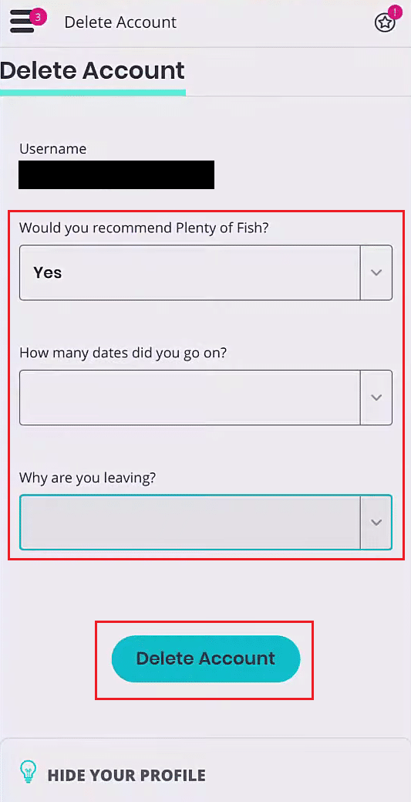This screenshot has width=411, height=802.
Task: Click the Why are you leaving label
Action: tap(87, 478)
